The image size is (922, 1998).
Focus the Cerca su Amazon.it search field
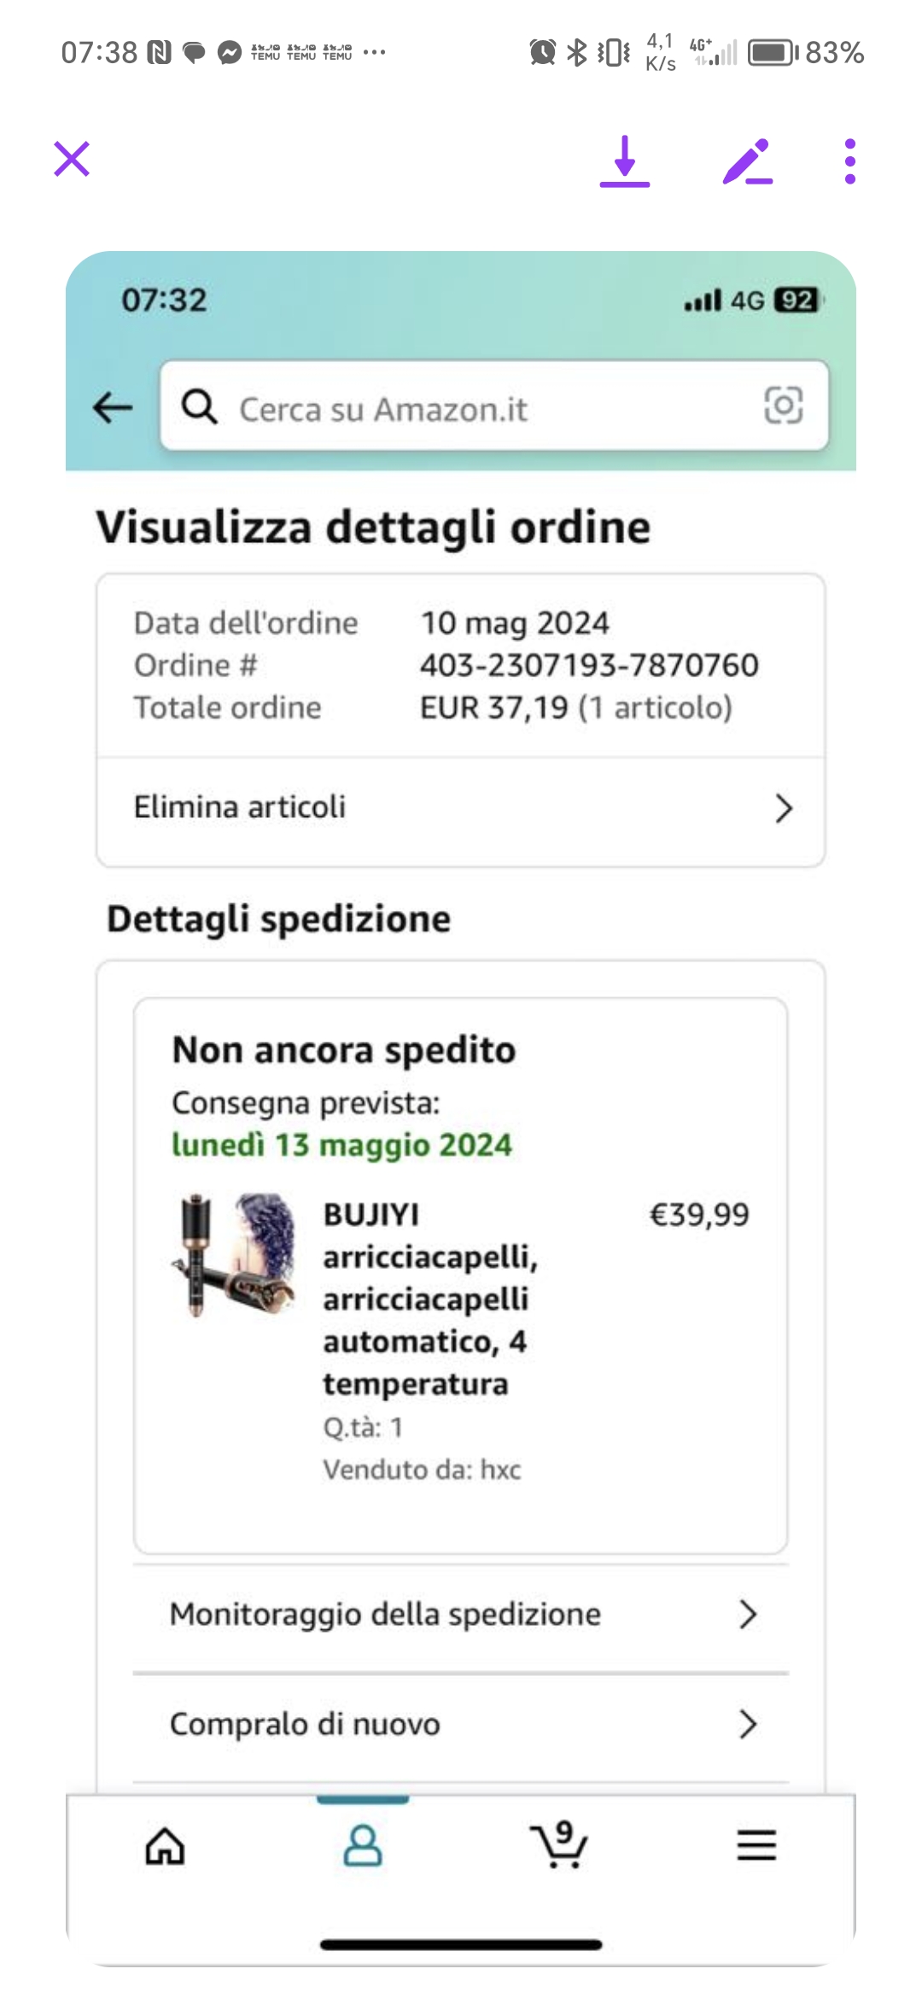coord(494,406)
